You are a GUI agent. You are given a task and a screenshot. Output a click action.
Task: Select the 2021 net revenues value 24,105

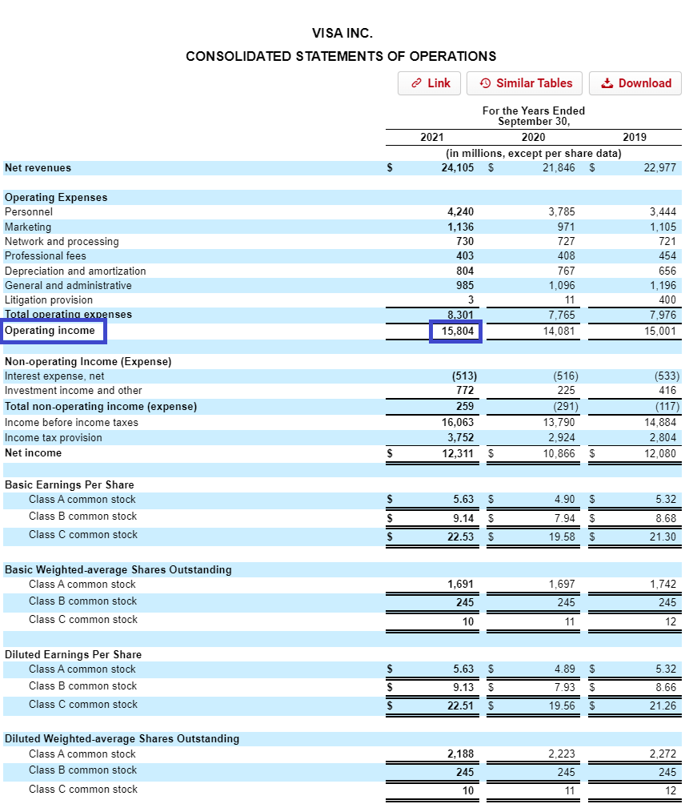pos(456,167)
